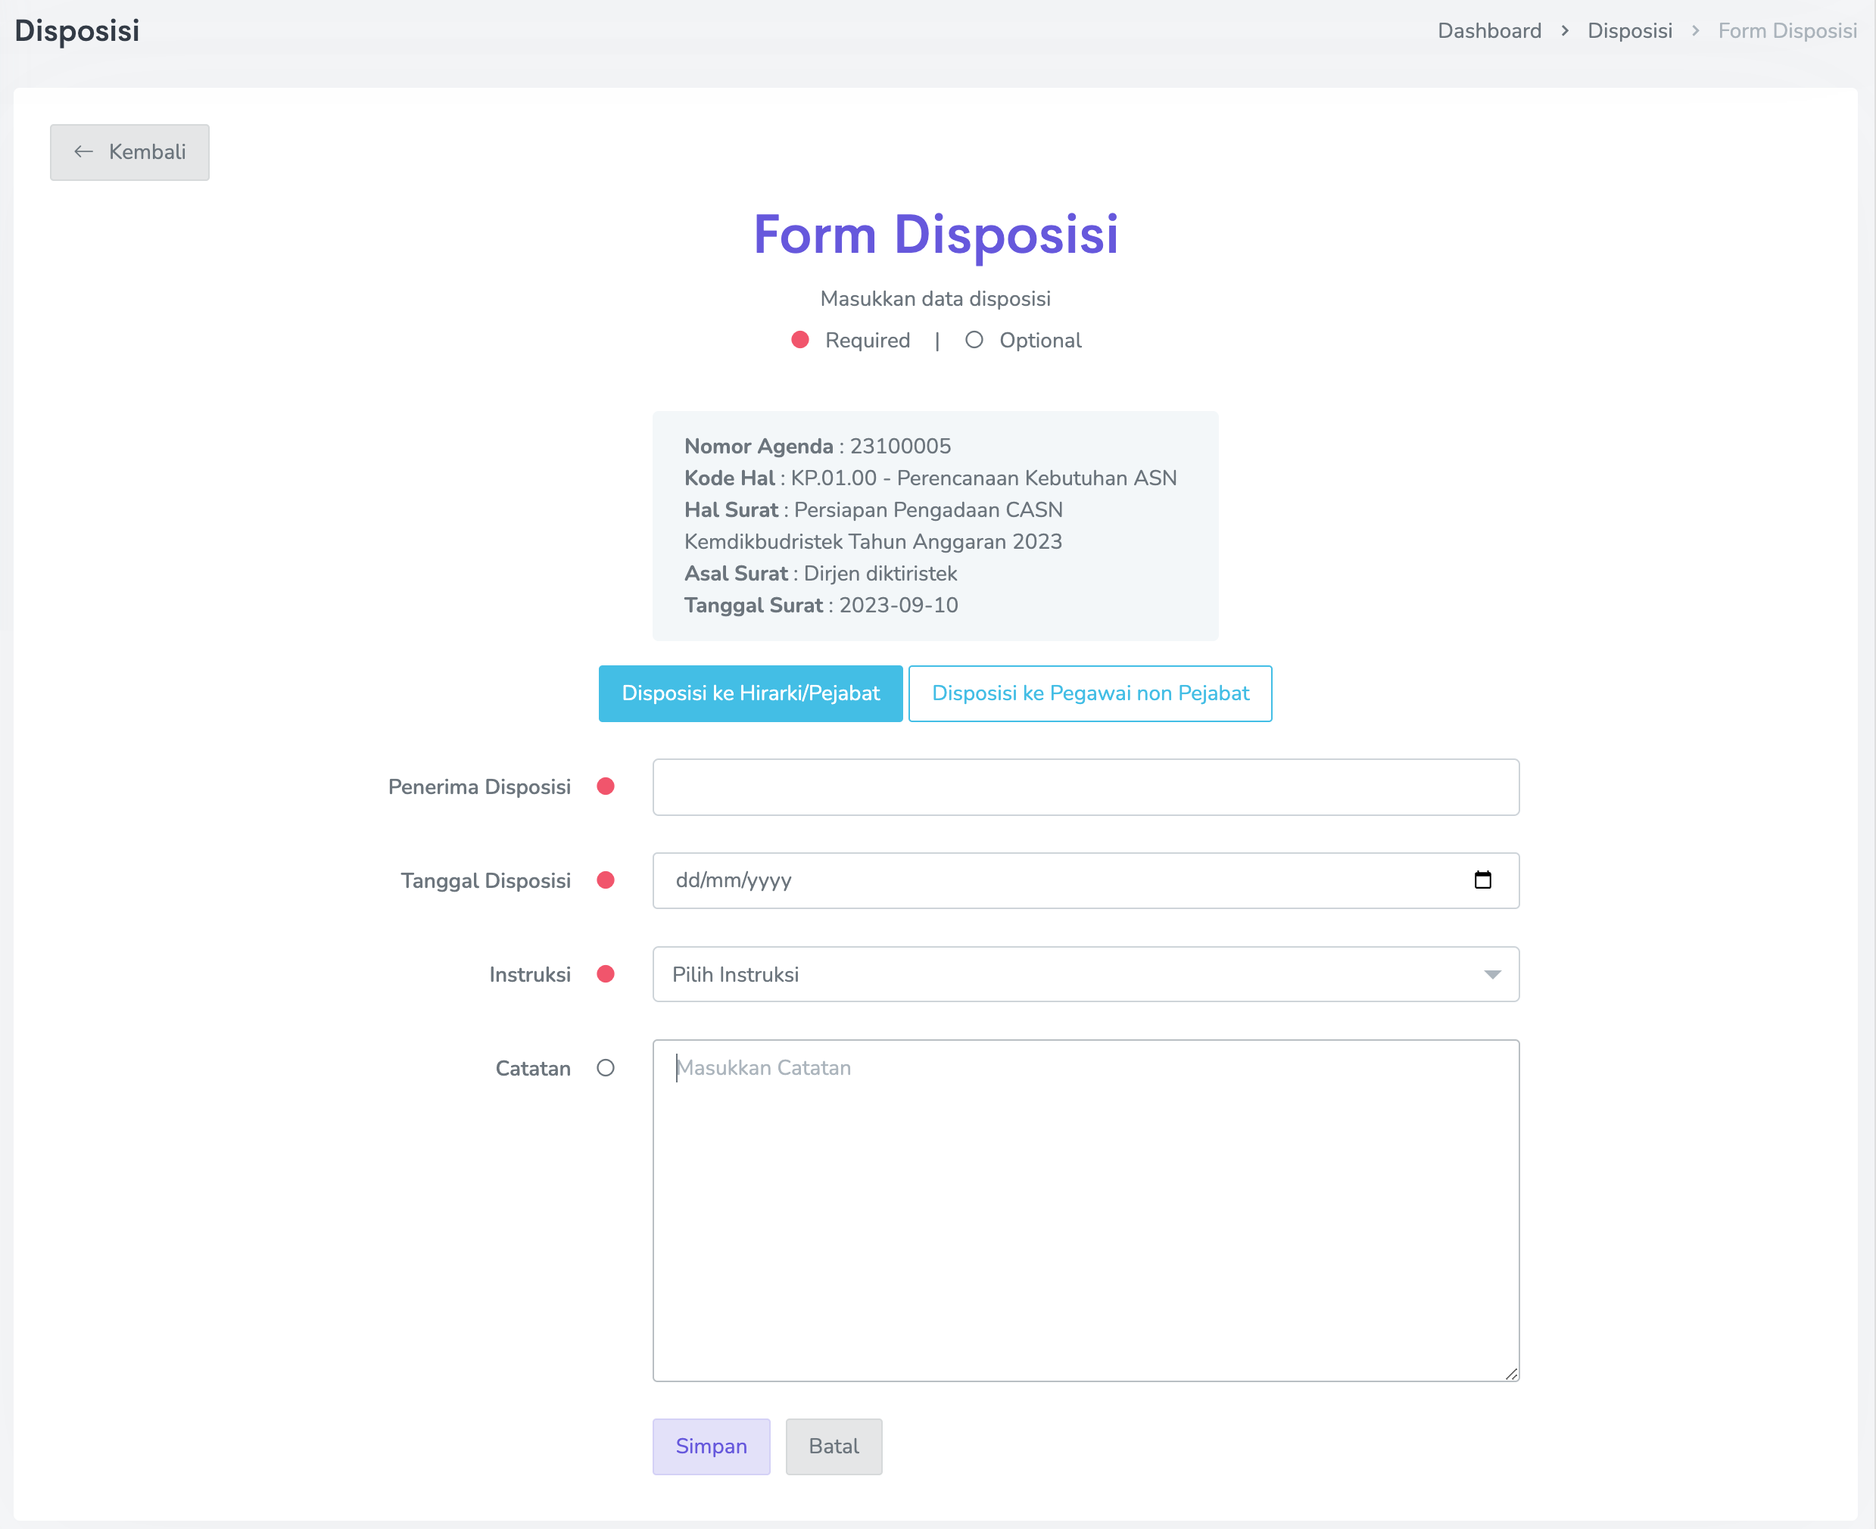Viewport: 1876px width, 1529px height.
Task: Click the hollow Optional legend circle
Action: 974,340
